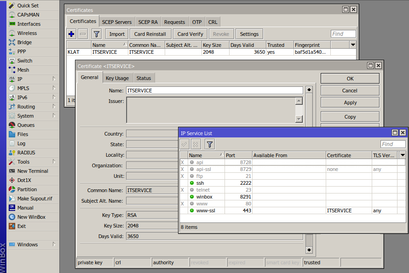This screenshot has width=409, height=273.
Task: Open the Files sidebar item
Action: 23,134
